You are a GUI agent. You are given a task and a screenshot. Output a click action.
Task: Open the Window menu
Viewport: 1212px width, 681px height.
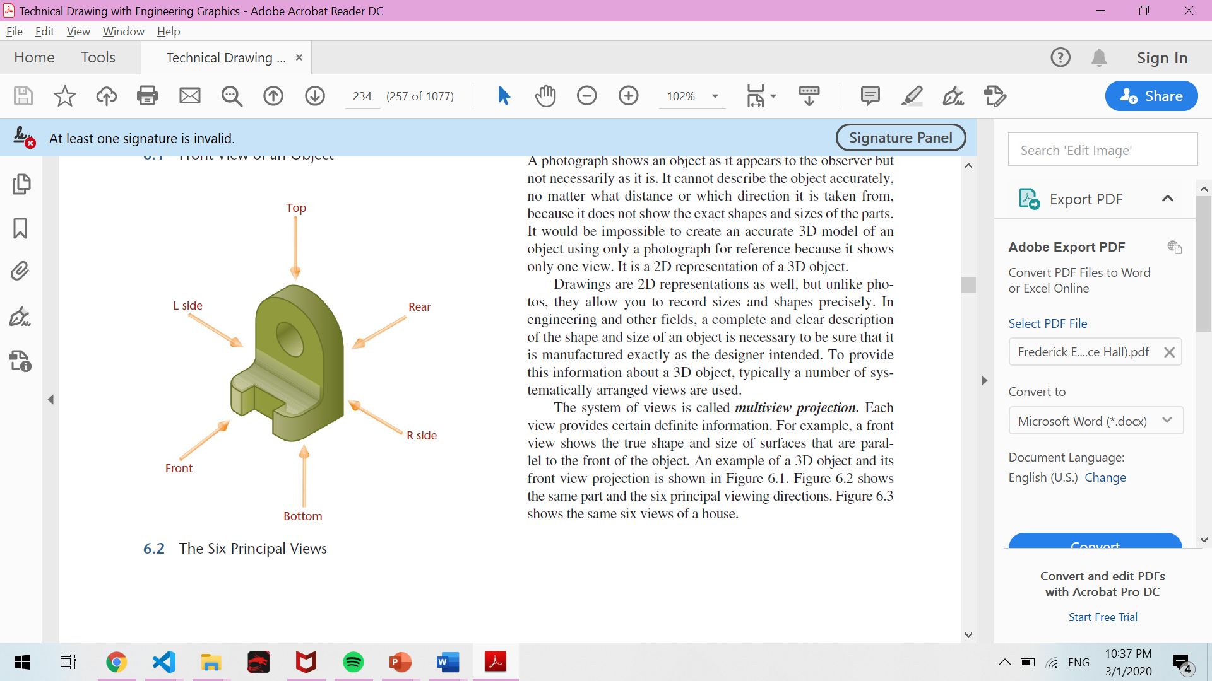click(123, 32)
